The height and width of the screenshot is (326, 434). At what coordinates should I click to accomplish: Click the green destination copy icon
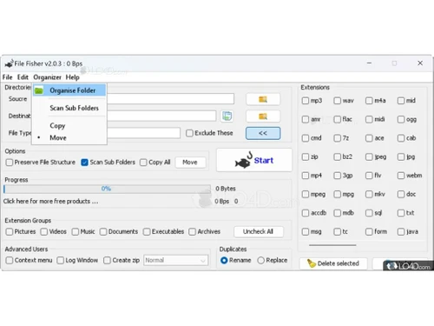tap(227, 116)
